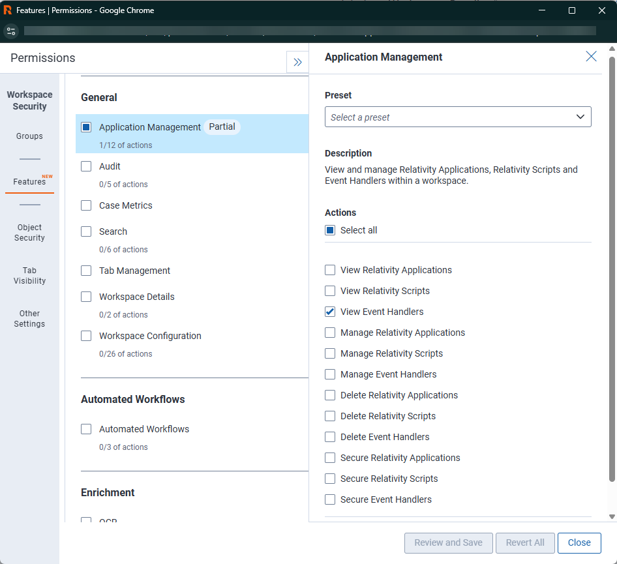This screenshot has height=564, width=617.
Task: Select the Features sidebar tab
Action: click(x=29, y=181)
